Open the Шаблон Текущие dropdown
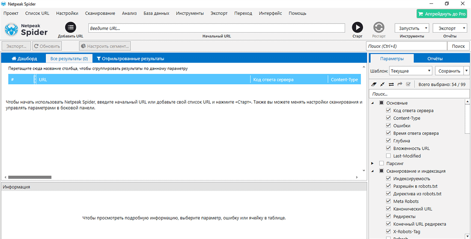Screen dimensions: 471x239 pyautogui.click(x=411, y=71)
